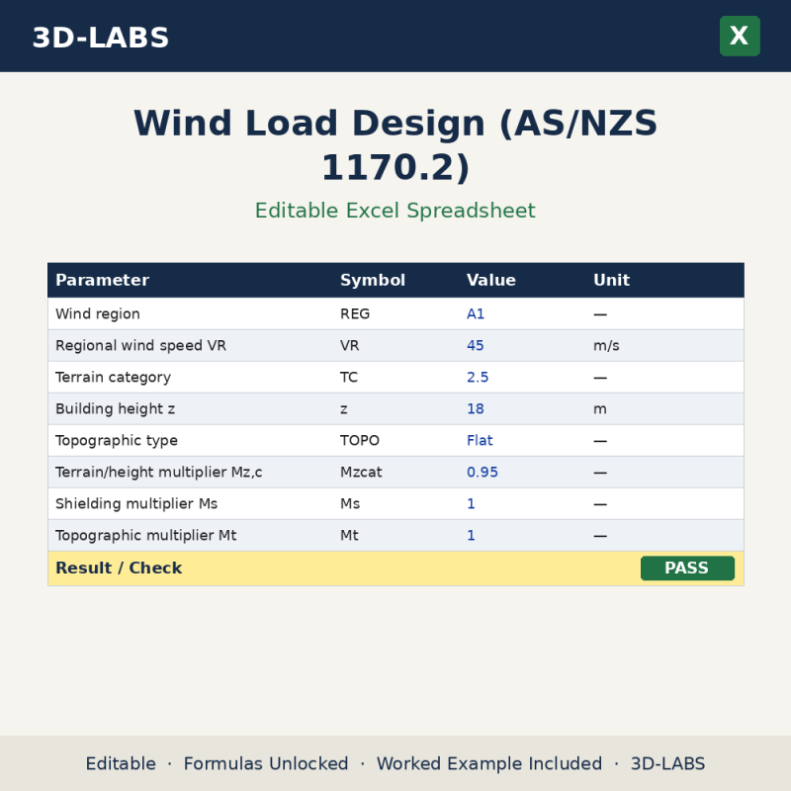The width and height of the screenshot is (791, 791).
Task: Click the Mzcat symbol cell
Action: (361, 473)
